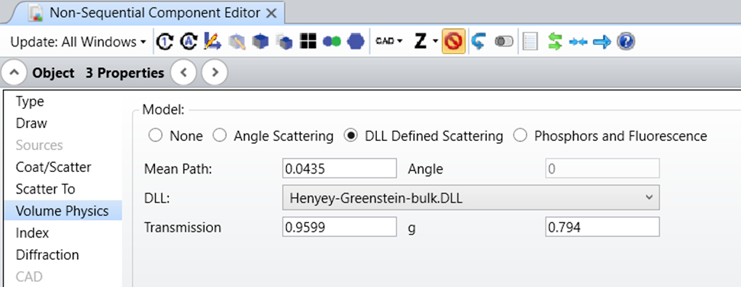741x287 pixels.
Task: Open the Update: All Windows dropdown
Action: (79, 42)
